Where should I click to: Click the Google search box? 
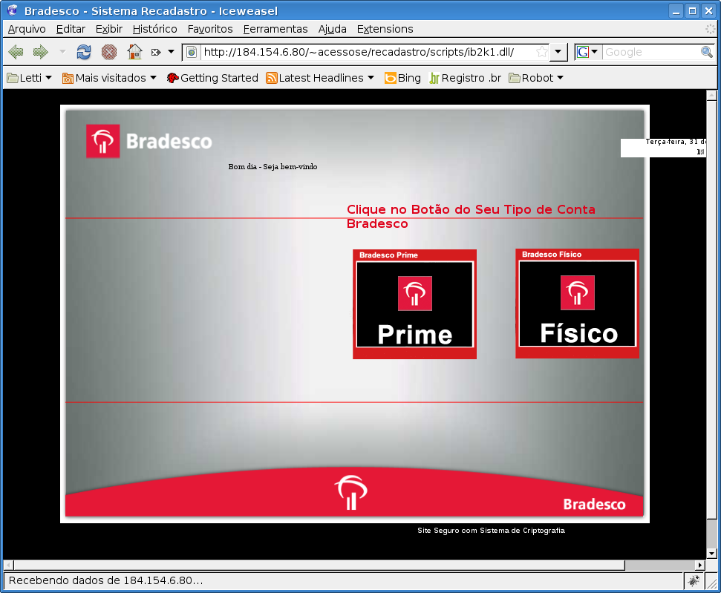[x=651, y=52]
